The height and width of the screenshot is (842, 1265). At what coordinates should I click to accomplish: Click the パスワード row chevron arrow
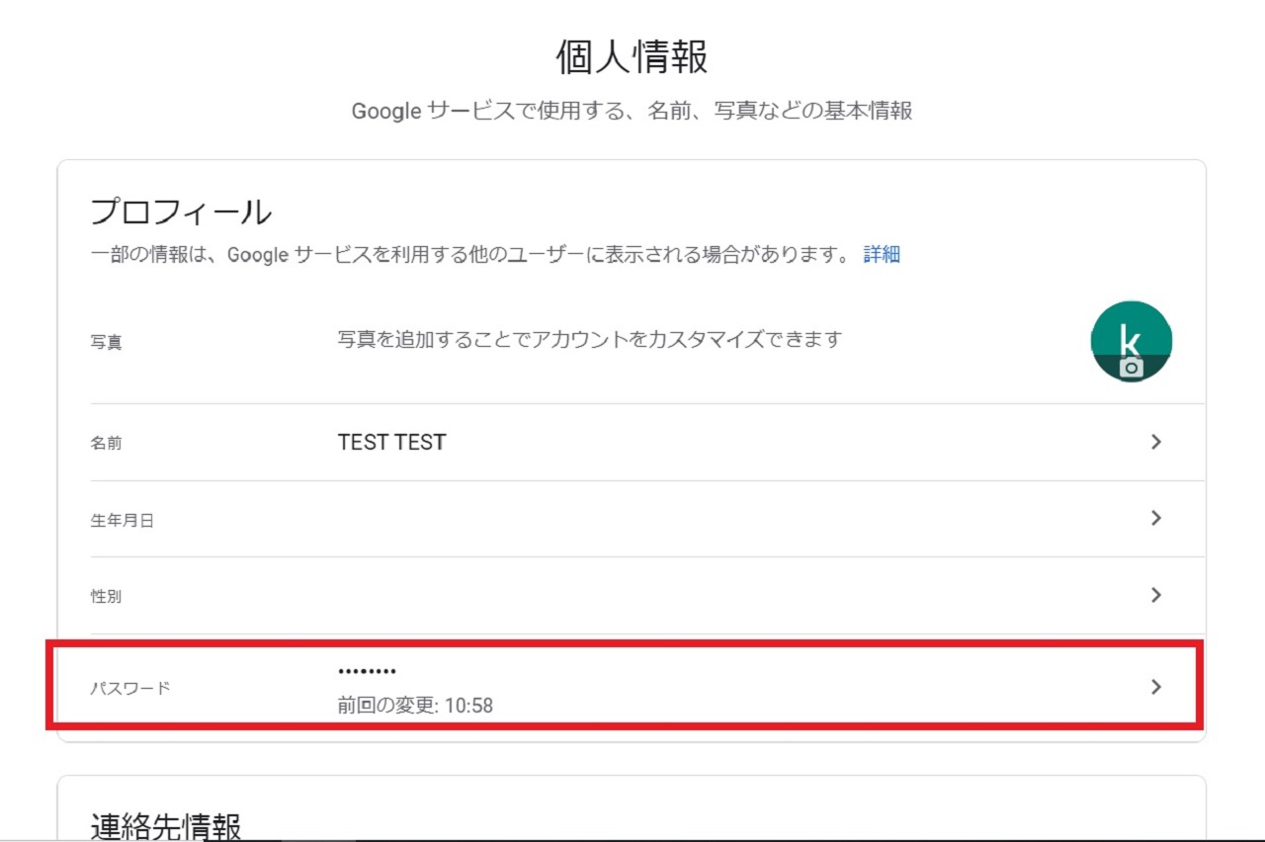(1156, 687)
